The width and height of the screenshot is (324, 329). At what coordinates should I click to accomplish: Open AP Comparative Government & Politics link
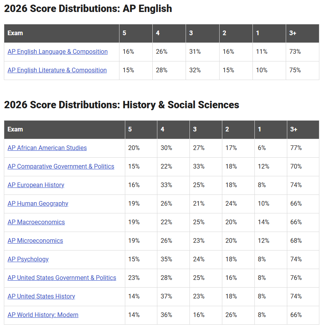[x=61, y=166]
